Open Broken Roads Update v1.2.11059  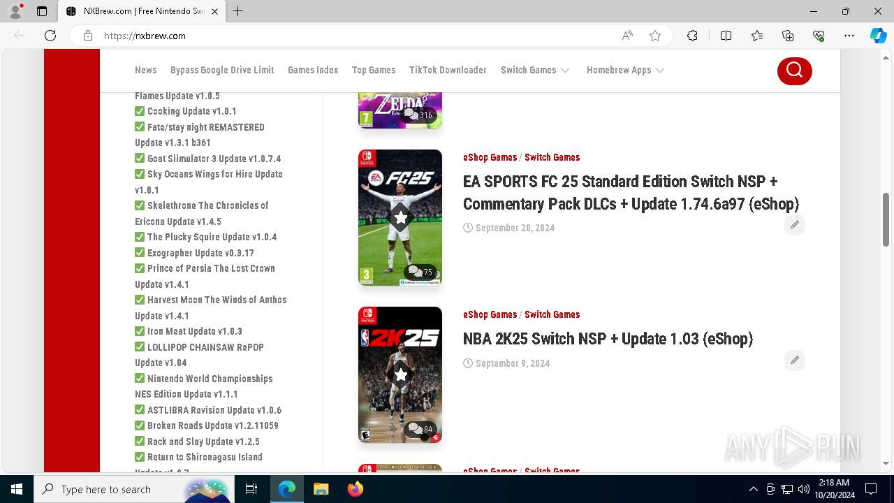point(212,425)
